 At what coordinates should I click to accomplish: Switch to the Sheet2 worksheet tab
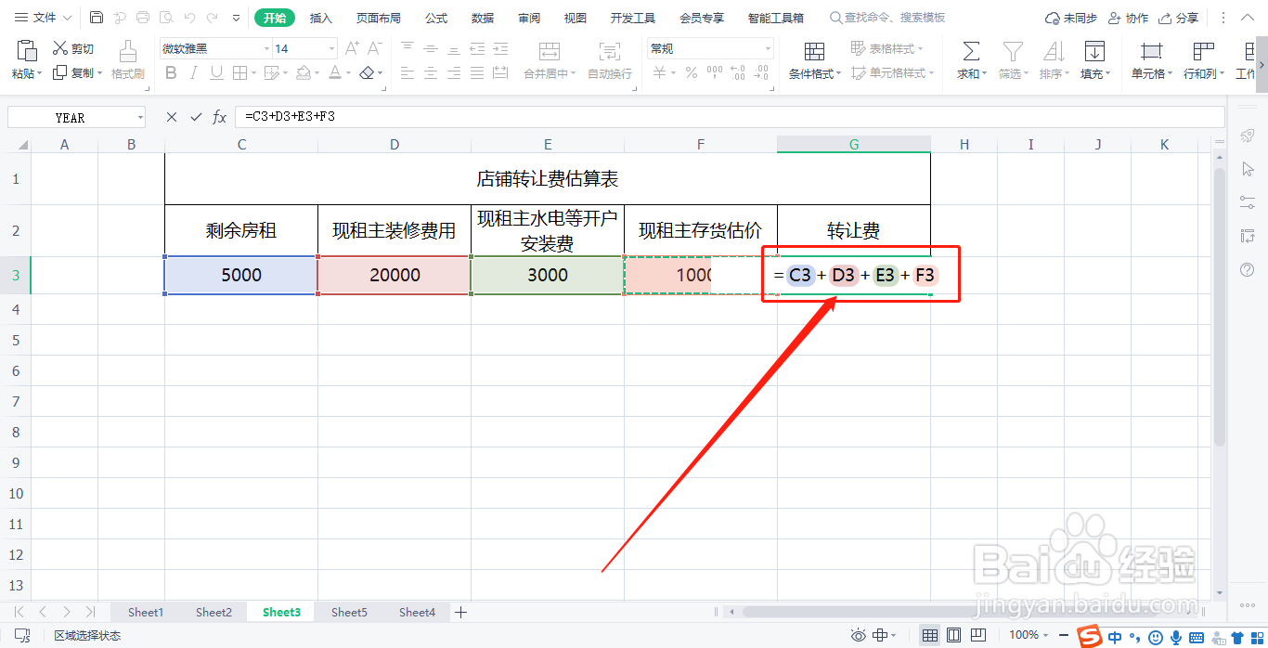click(x=213, y=612)
